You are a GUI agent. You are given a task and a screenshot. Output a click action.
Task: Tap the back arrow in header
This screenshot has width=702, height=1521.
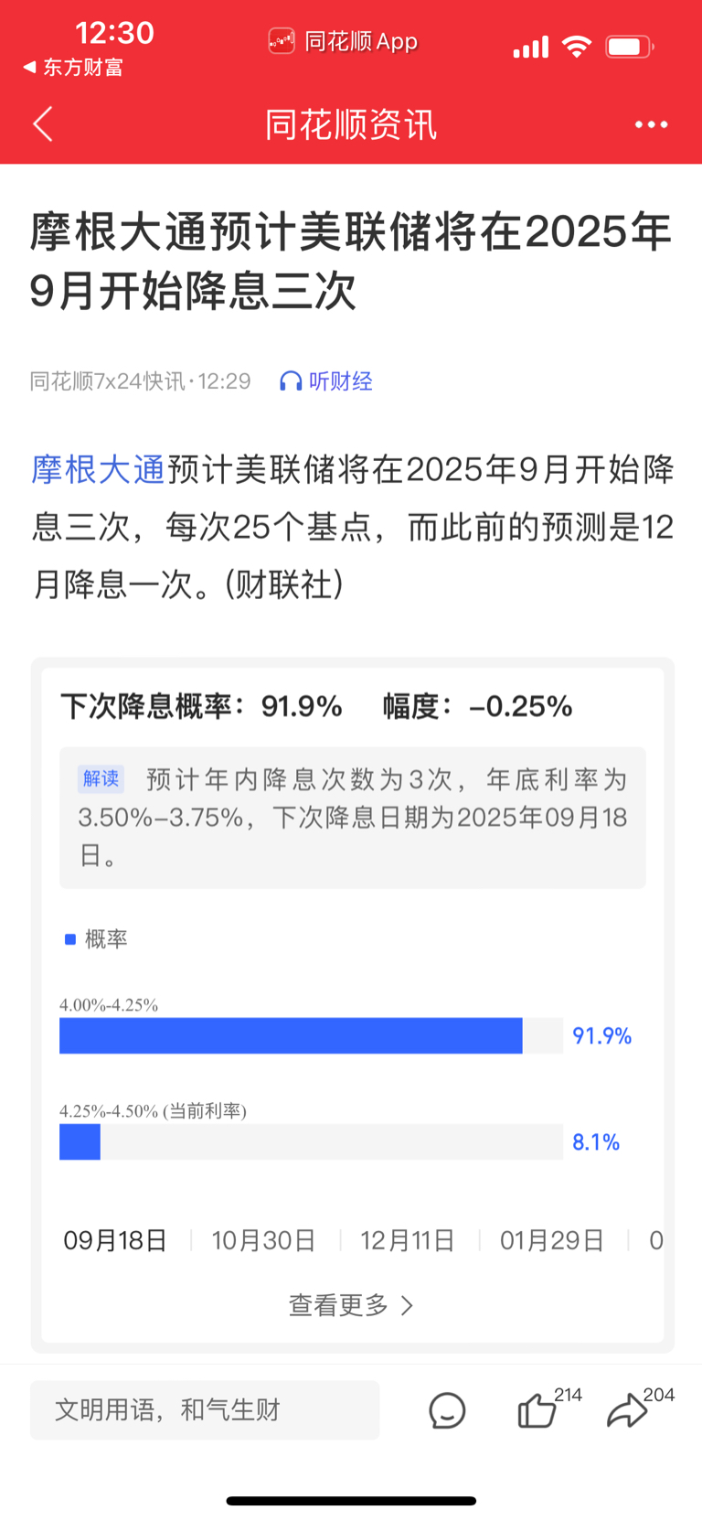click(43, 124)
